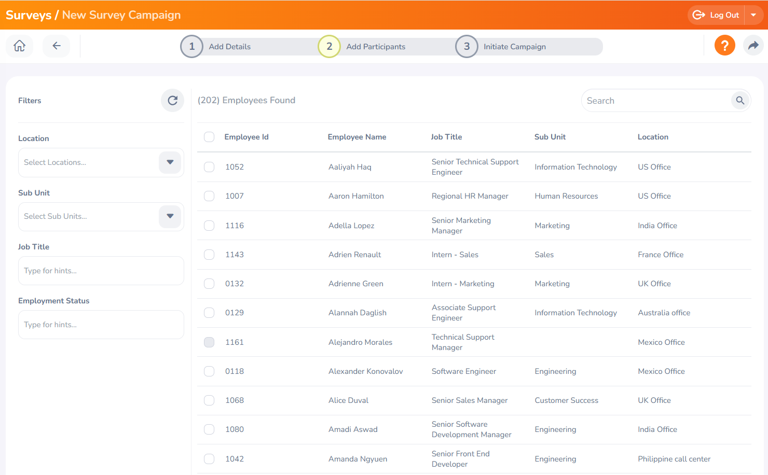Check the box for Alejandro Morales
The width and height of the screenshot is (768, 475).
[209, 342]
